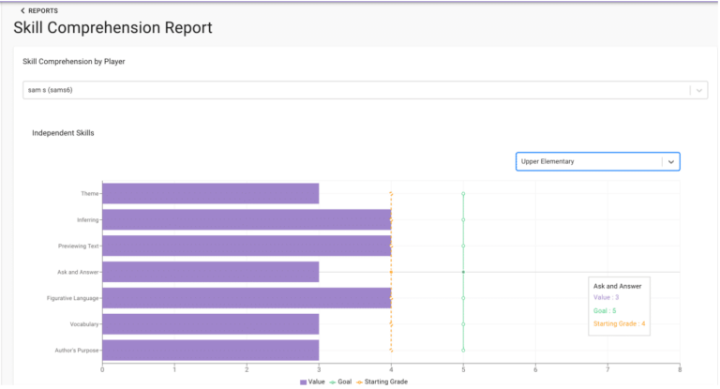Toggle the Starting Grade legend entry
The image size is (720, 389).
point(382,382)
